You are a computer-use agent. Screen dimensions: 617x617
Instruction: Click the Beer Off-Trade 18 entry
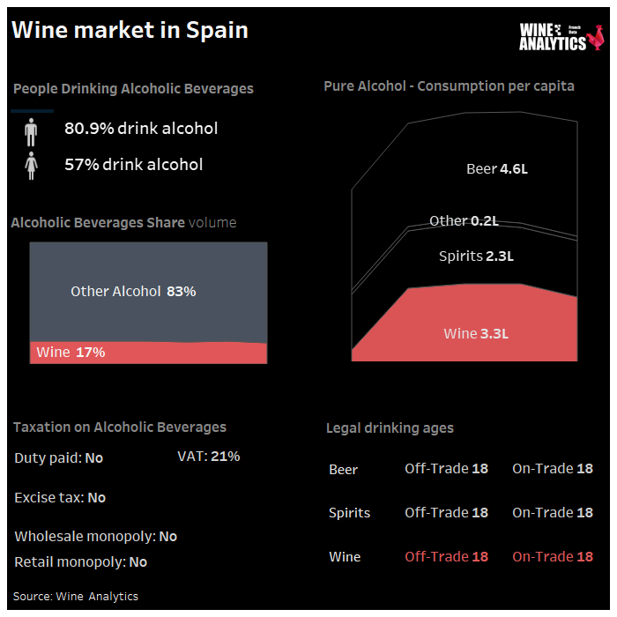click(x=446, y=469)
